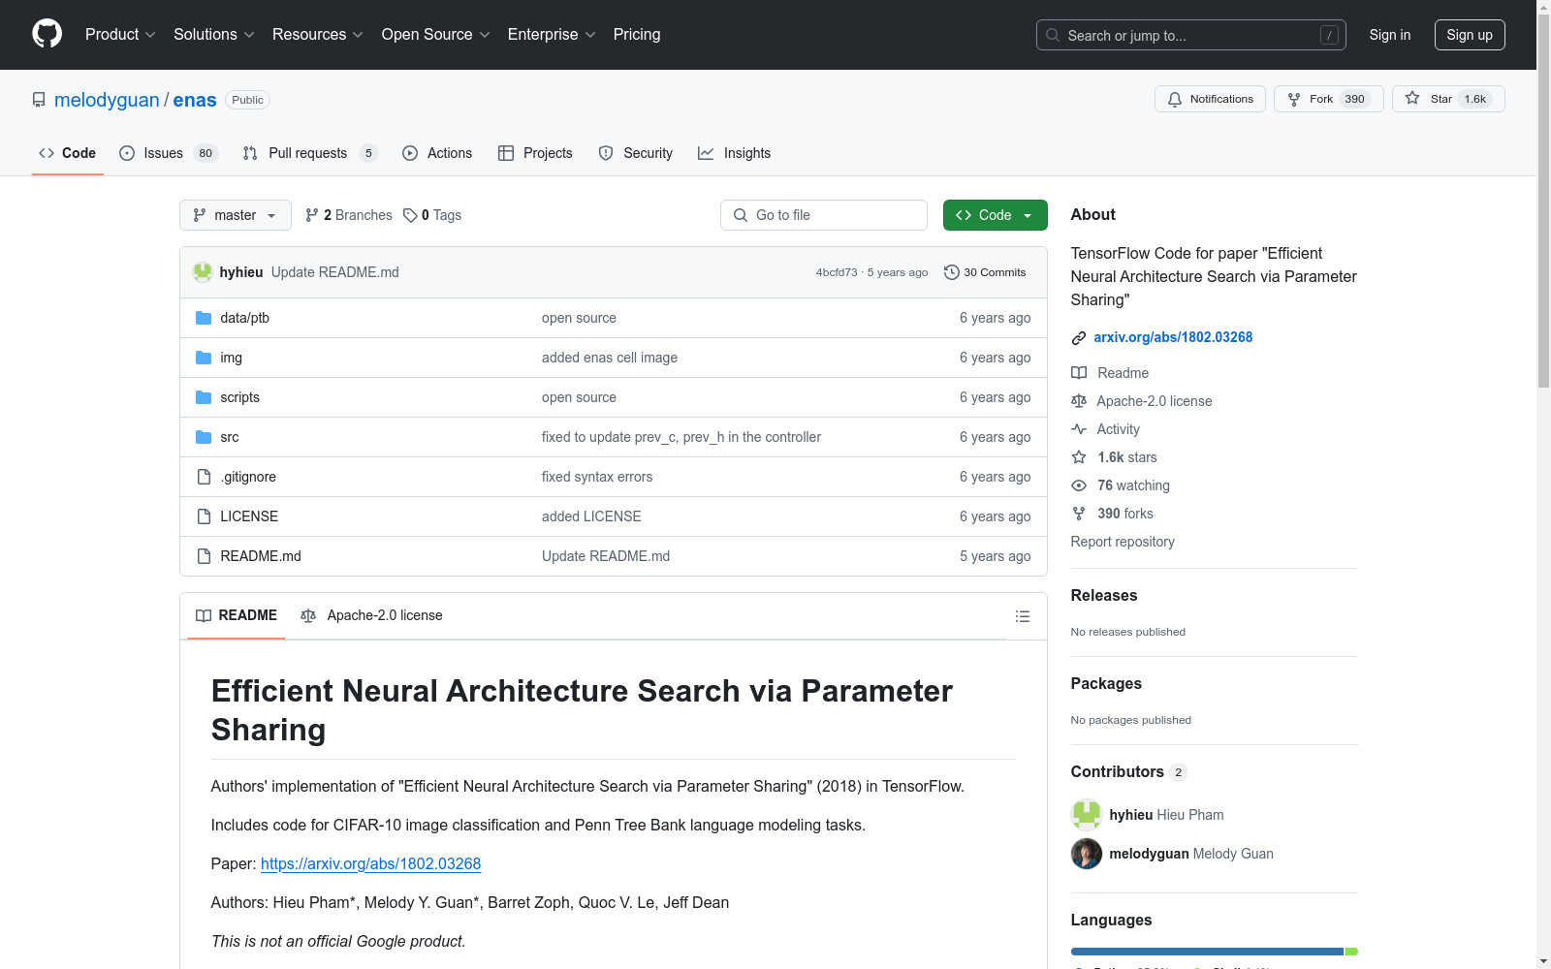Click the README.md file icon
Image resolution: width=1551 pixels, height=969 pixels.
[x=204, y=556]
